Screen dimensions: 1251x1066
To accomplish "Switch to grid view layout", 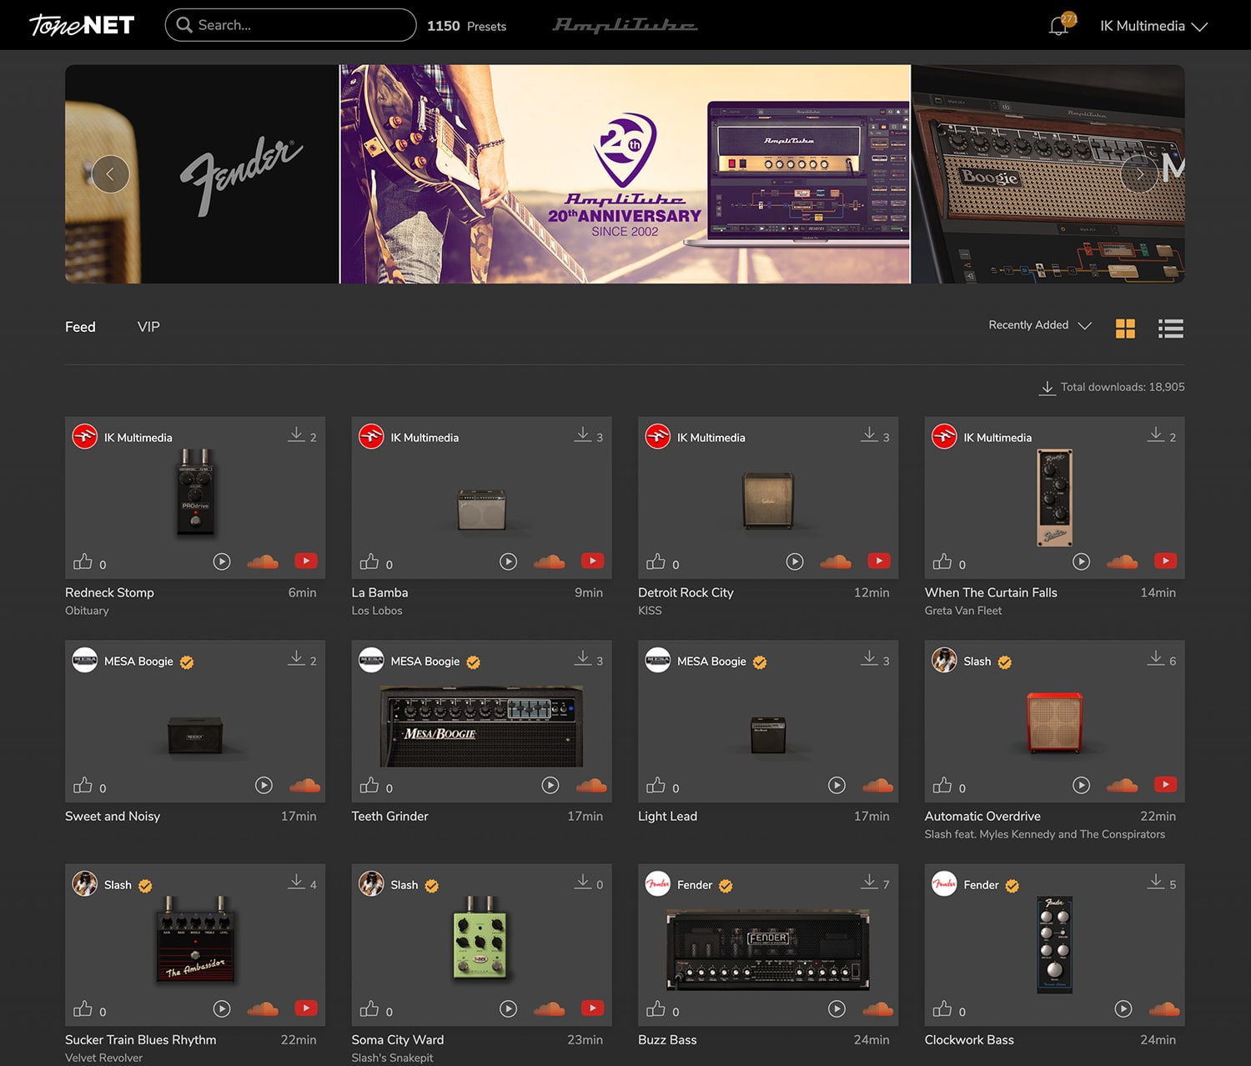I will [x=1125, y=329].
